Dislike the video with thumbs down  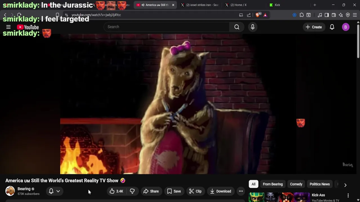pos(132,191)
